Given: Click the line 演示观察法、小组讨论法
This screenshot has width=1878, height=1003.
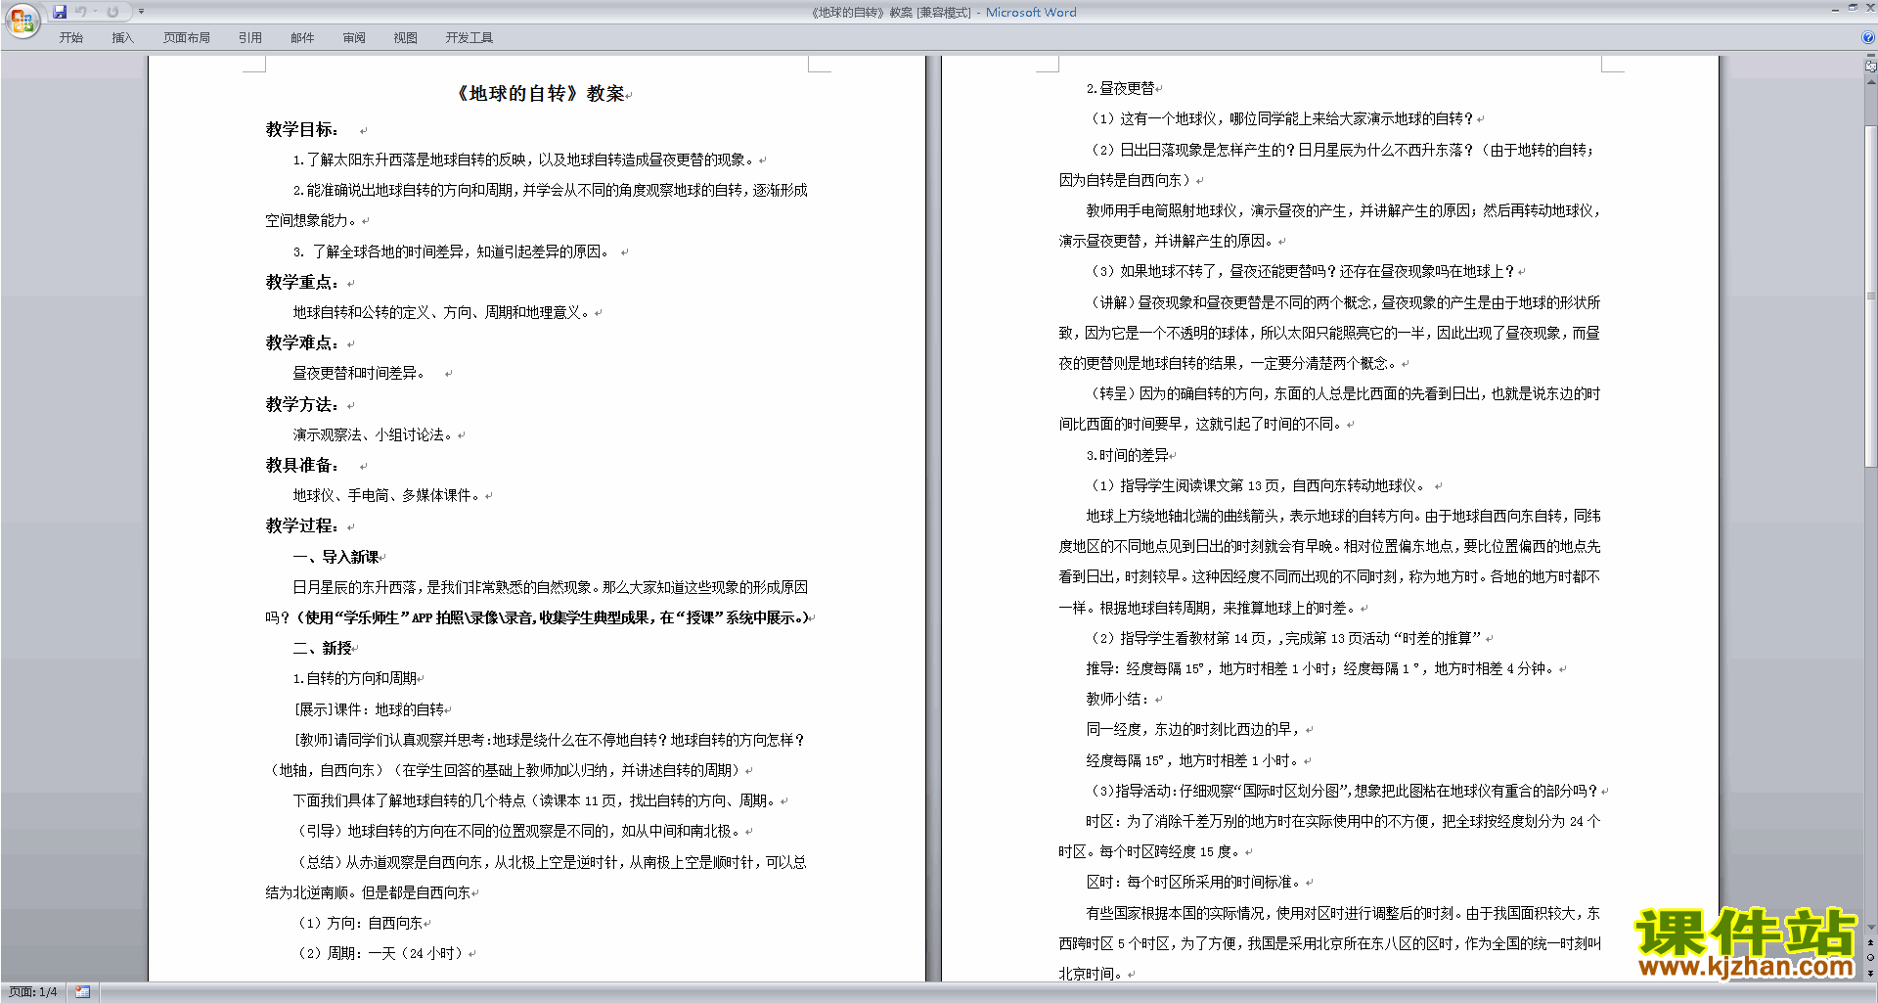Looking at the screenshot, I should 374,434.
